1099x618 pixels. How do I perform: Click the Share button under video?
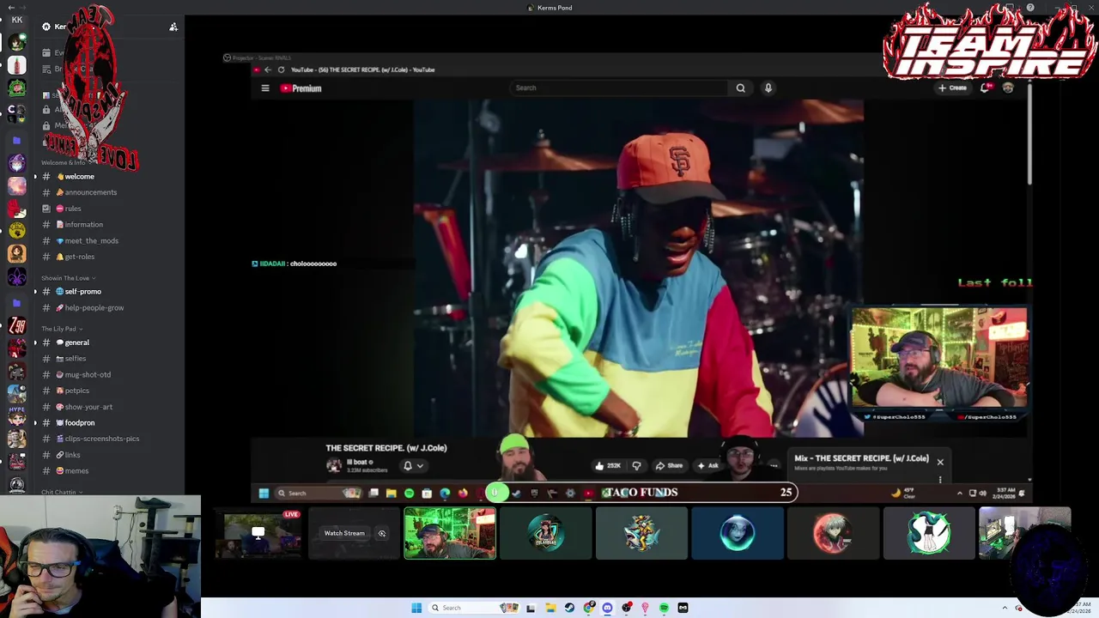click(x=669, y=465)
